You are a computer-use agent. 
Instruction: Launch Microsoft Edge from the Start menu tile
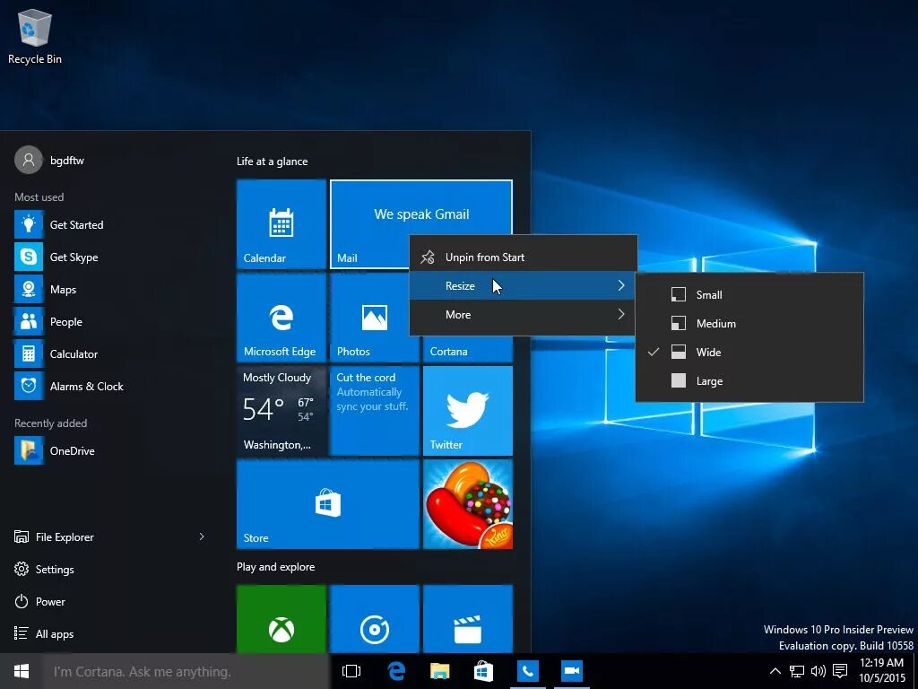(281, 318)
